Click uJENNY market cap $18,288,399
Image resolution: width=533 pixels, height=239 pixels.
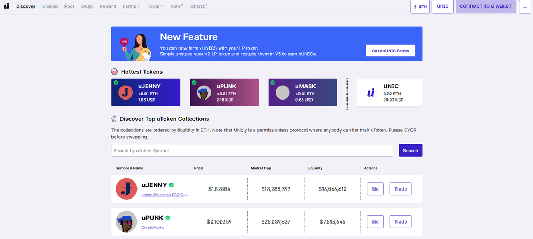click(x=276, y=189)
